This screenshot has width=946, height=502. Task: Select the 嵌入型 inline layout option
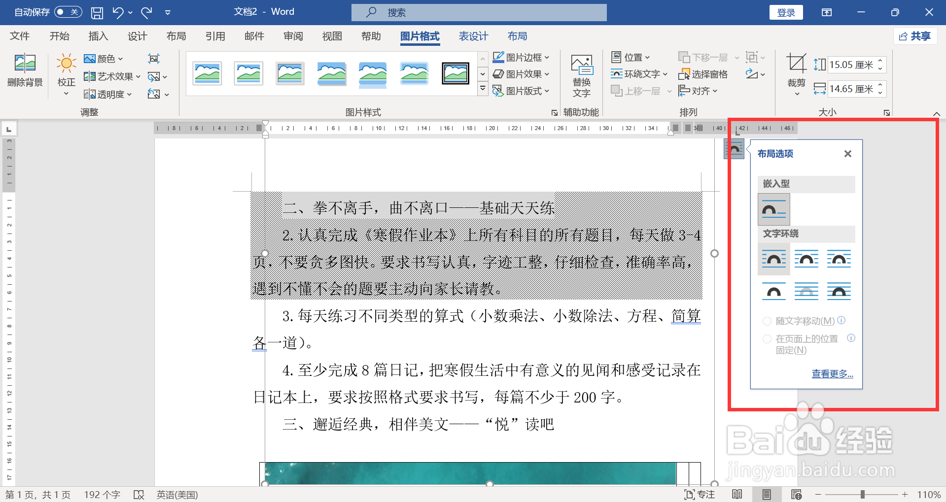[x=773, y=209]
